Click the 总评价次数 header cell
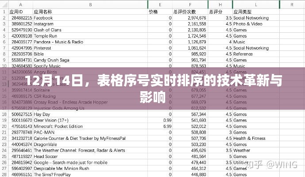The height and width of the screenshot is (177, 305). (190, 12)
